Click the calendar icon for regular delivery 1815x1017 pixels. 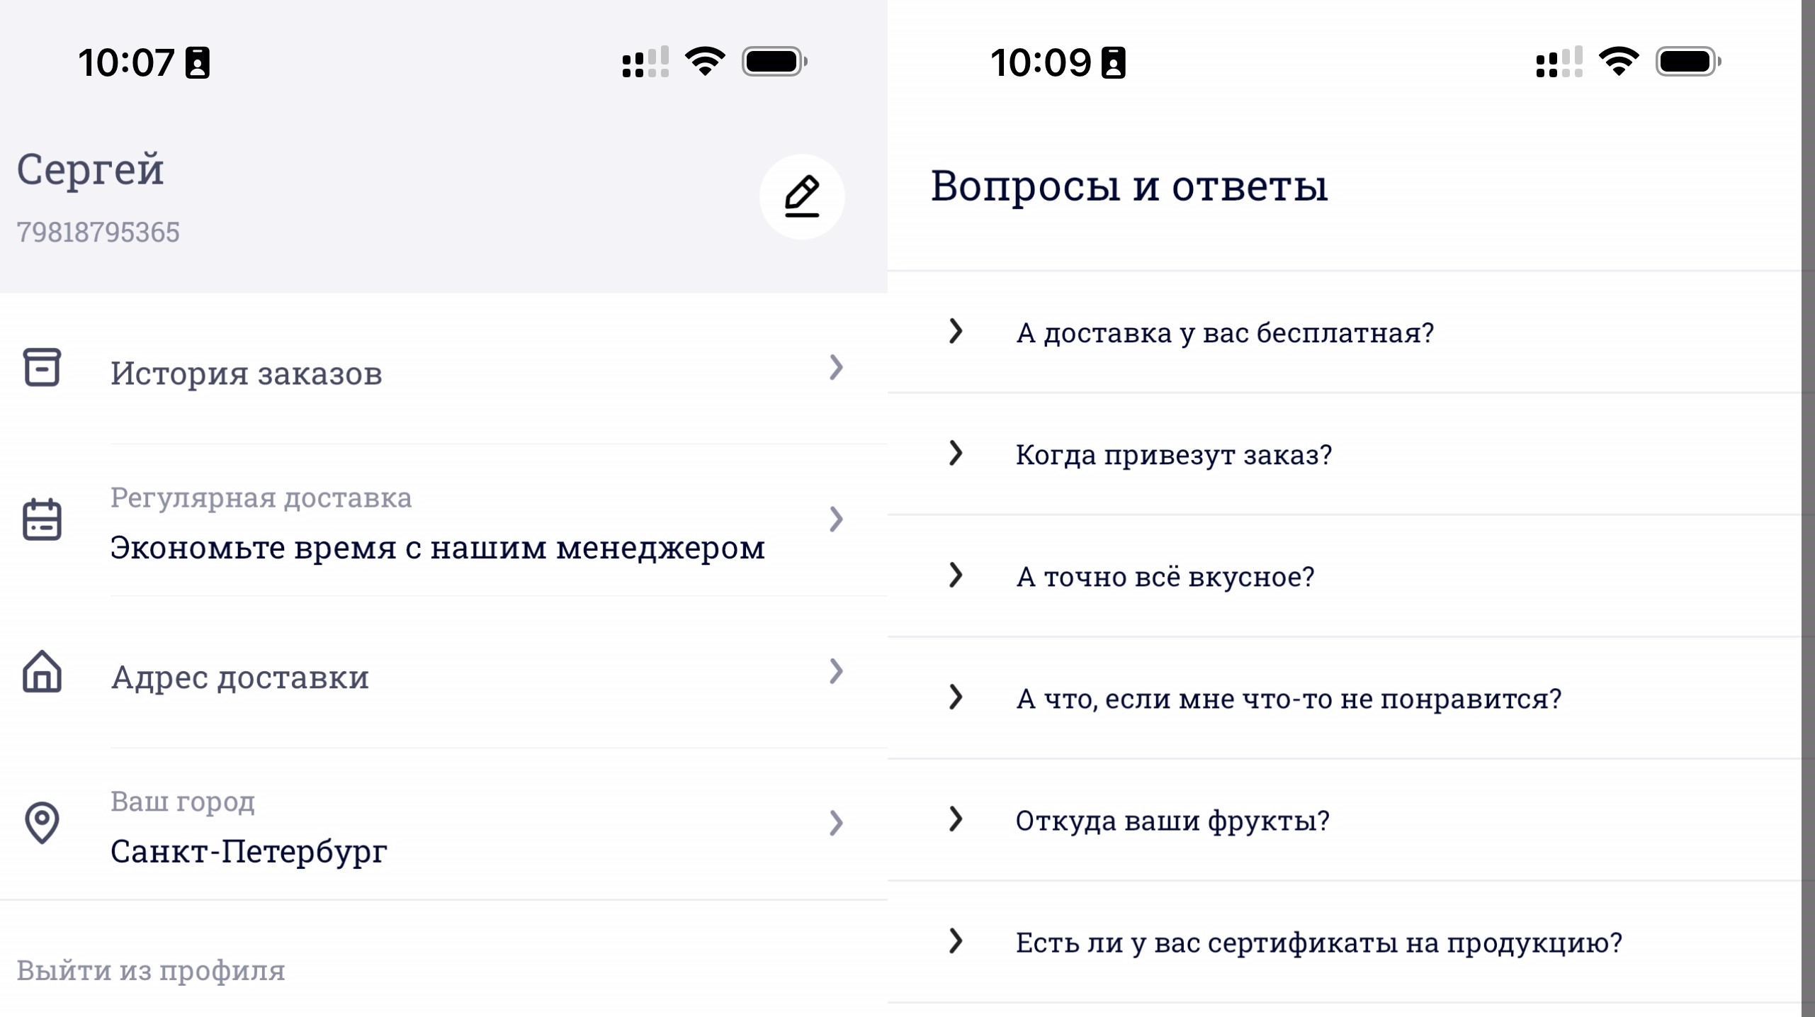(42, 519)
